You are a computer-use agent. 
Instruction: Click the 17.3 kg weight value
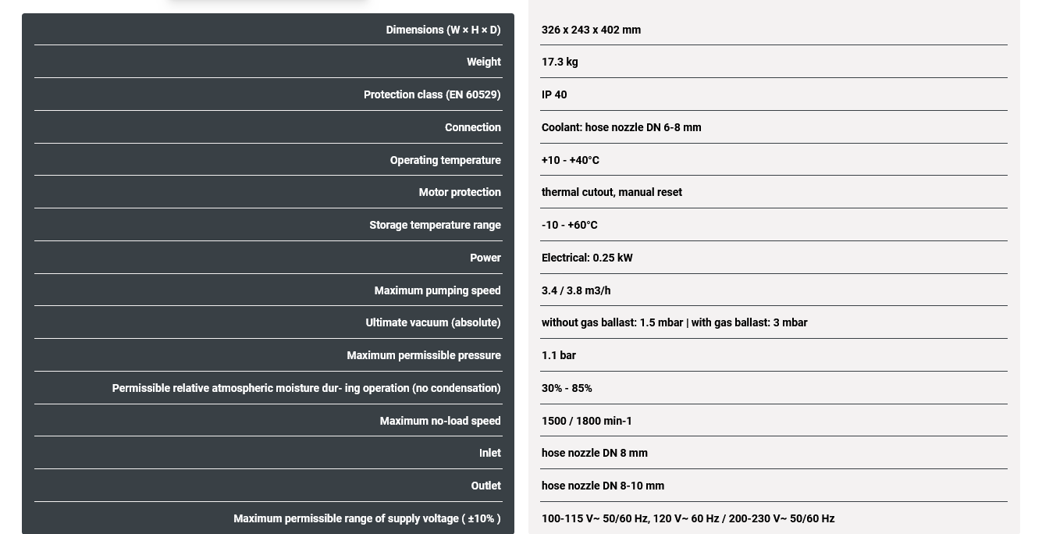click(560, 62)
